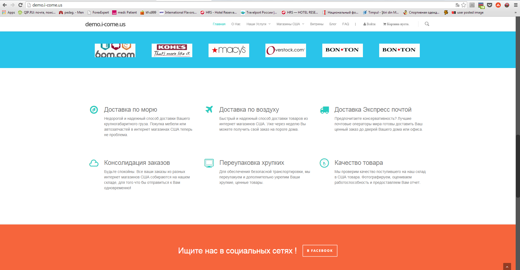520x270 pixels.
Task: Expand the Магазины США dropdown menu
Action: (290, 24)
